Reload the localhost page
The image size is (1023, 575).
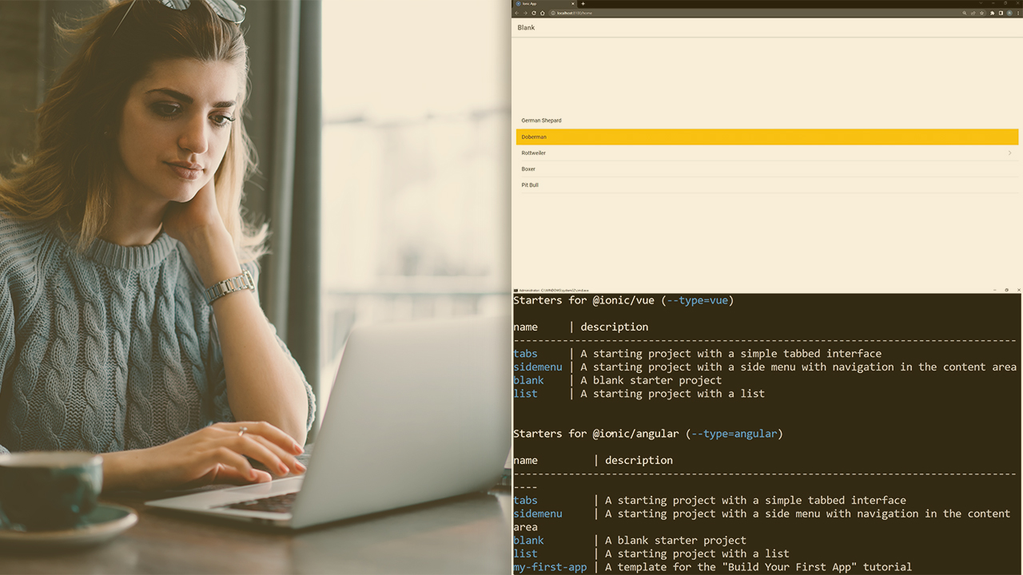[x=534, y=13]
